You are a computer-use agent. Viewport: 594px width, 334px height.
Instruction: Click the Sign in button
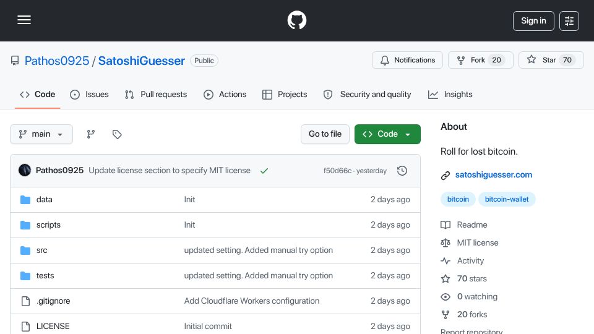[x=533, y=21]
